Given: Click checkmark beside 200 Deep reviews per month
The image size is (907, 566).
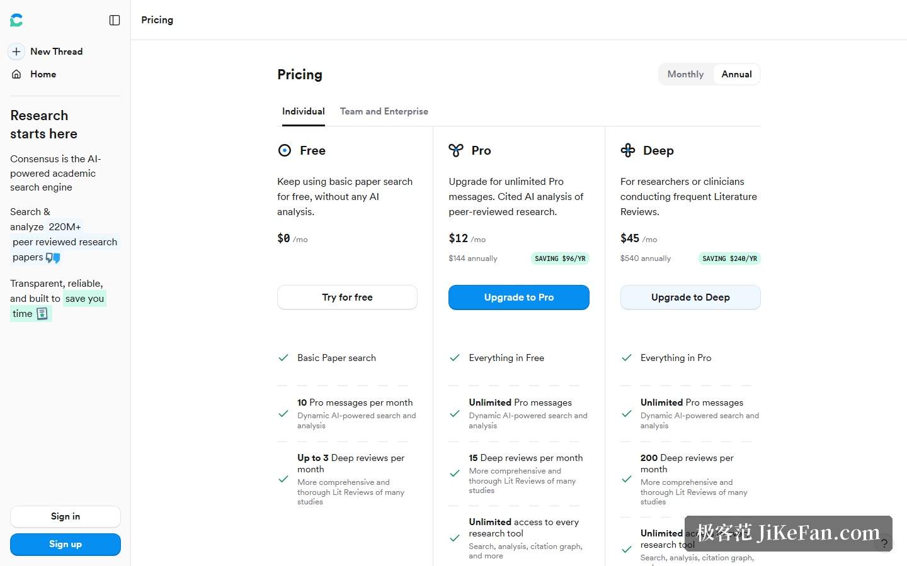Looking at the screenshot, I should click(627, 479).
